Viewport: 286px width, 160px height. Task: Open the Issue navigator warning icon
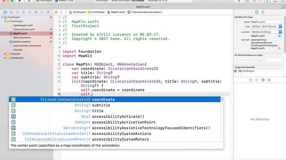pyautogui.click(x=24, y=12)
